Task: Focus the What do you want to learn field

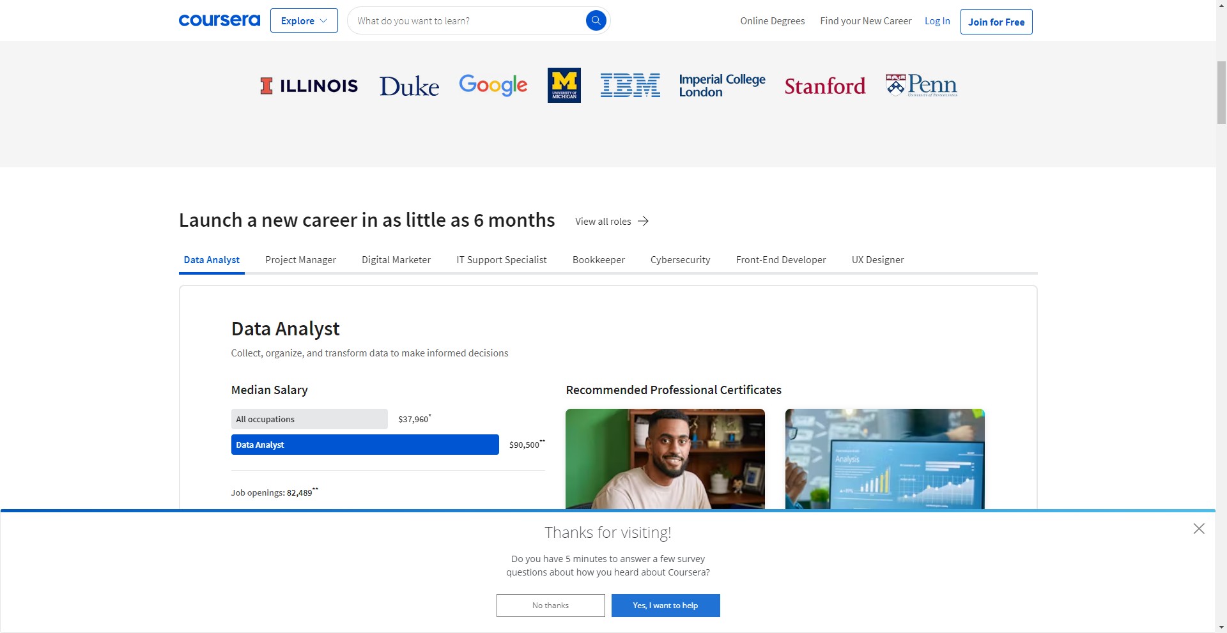Action: click(467, 21)
